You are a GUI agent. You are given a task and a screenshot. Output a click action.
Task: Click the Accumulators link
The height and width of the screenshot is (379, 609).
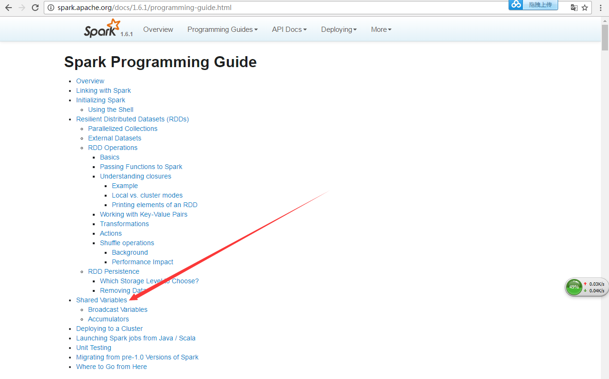[x=108, y=319]
